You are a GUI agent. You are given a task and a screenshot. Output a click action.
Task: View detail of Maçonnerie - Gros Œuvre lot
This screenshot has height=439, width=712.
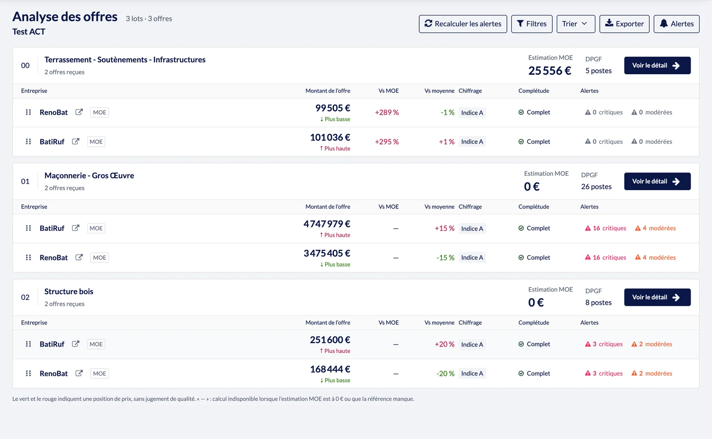657,181
